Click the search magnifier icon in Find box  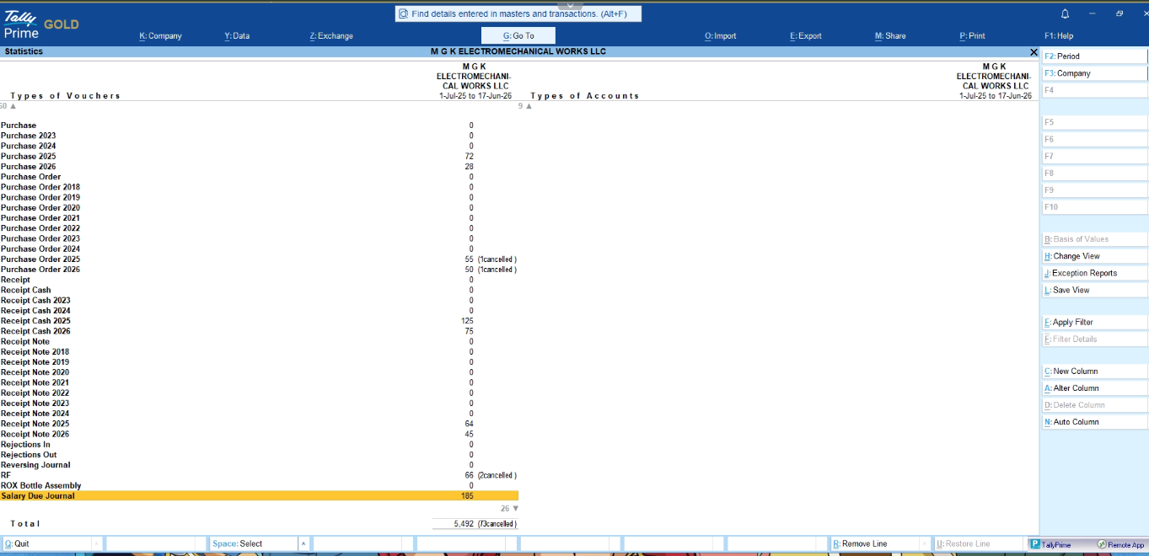coord(403,13)
